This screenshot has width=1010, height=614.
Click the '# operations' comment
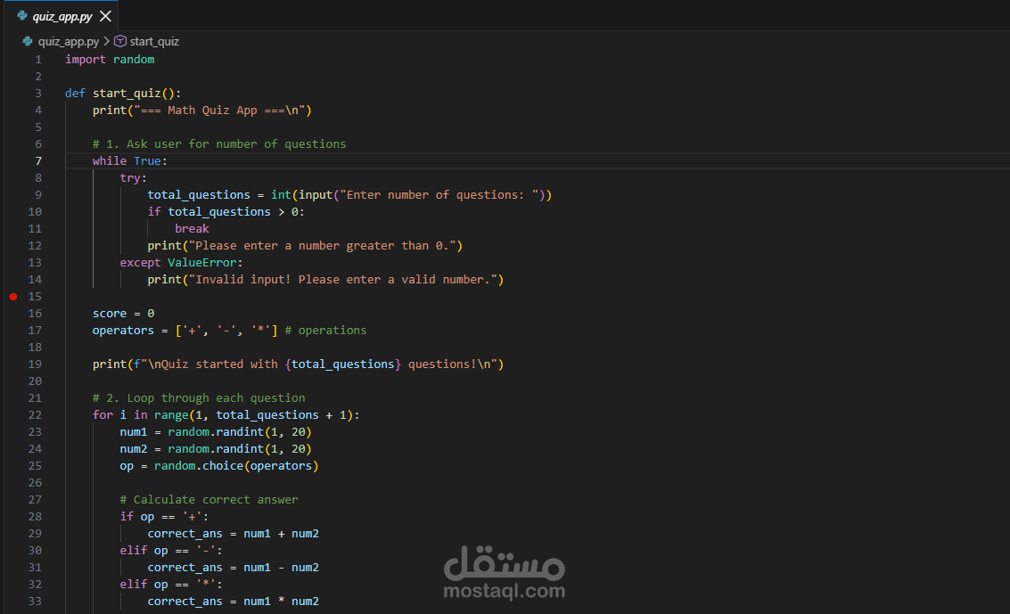[x=326, y=330]
